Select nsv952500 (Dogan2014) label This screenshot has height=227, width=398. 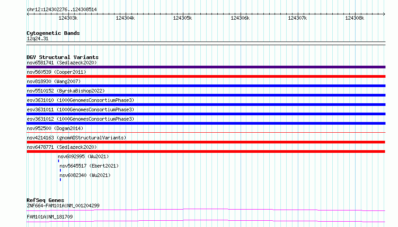click(x=55, y=128)
